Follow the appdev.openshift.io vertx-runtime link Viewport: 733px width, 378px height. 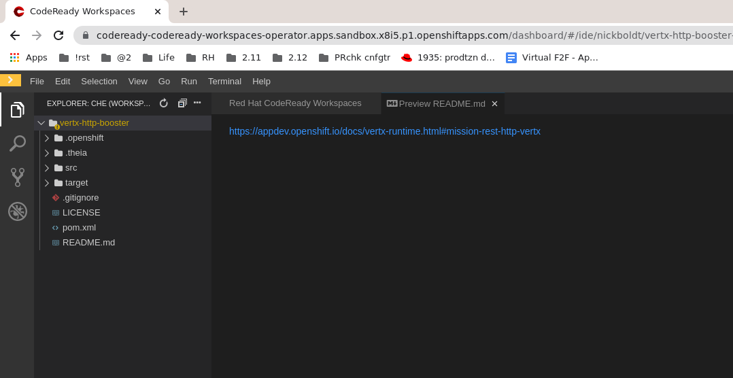click(x=385, y=131)
